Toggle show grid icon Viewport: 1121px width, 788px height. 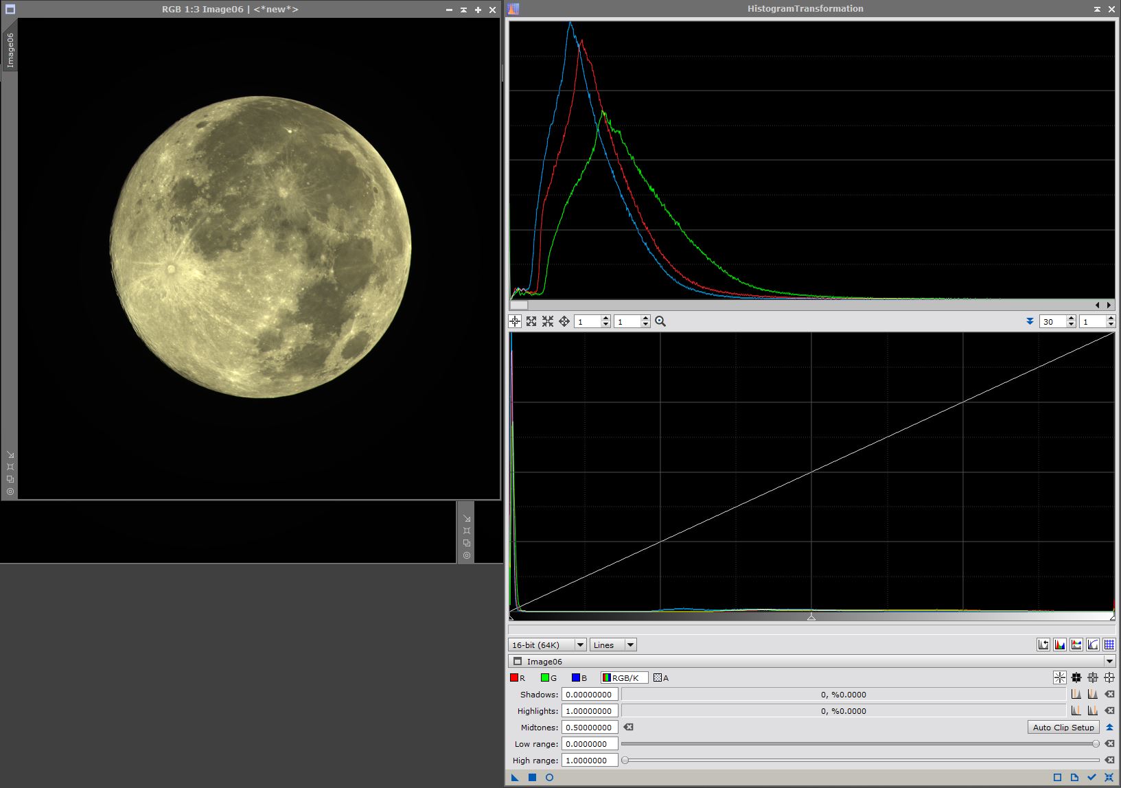[1109, 645]
